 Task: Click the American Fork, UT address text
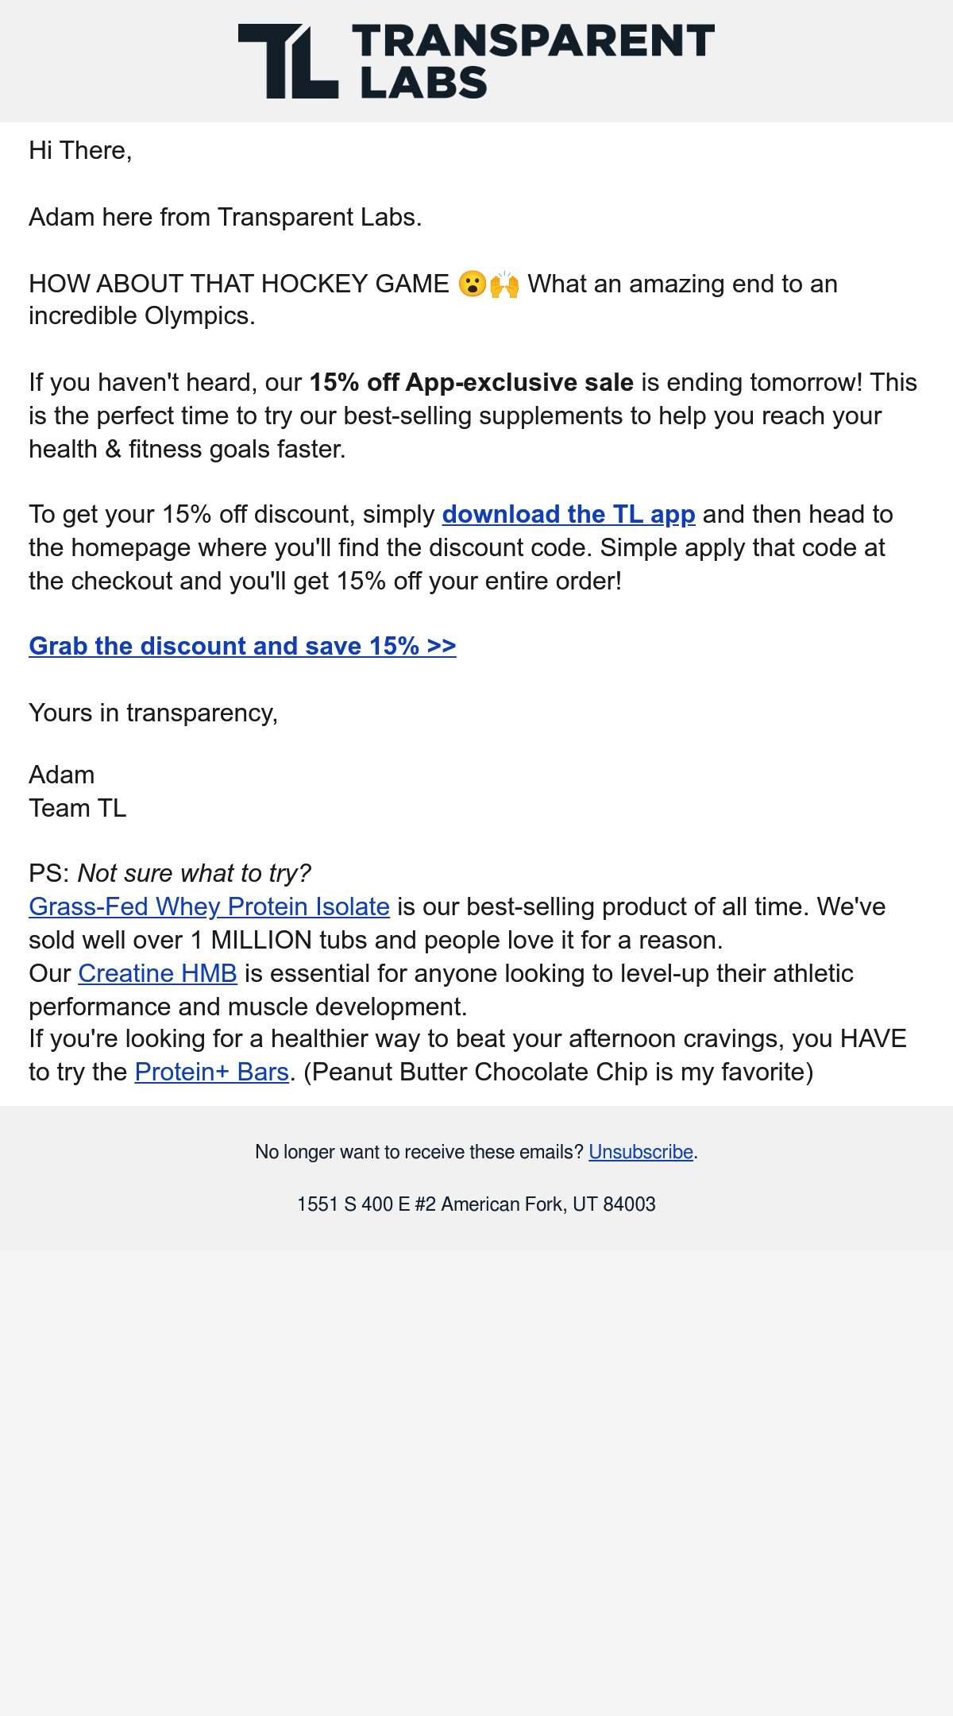click(x=476, y=1204)
